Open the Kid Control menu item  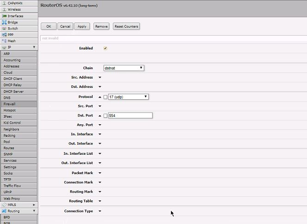click(x=19, y=123)
